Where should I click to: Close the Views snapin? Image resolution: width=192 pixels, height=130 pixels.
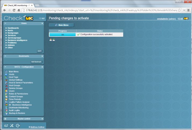click(x=42, y=23)
